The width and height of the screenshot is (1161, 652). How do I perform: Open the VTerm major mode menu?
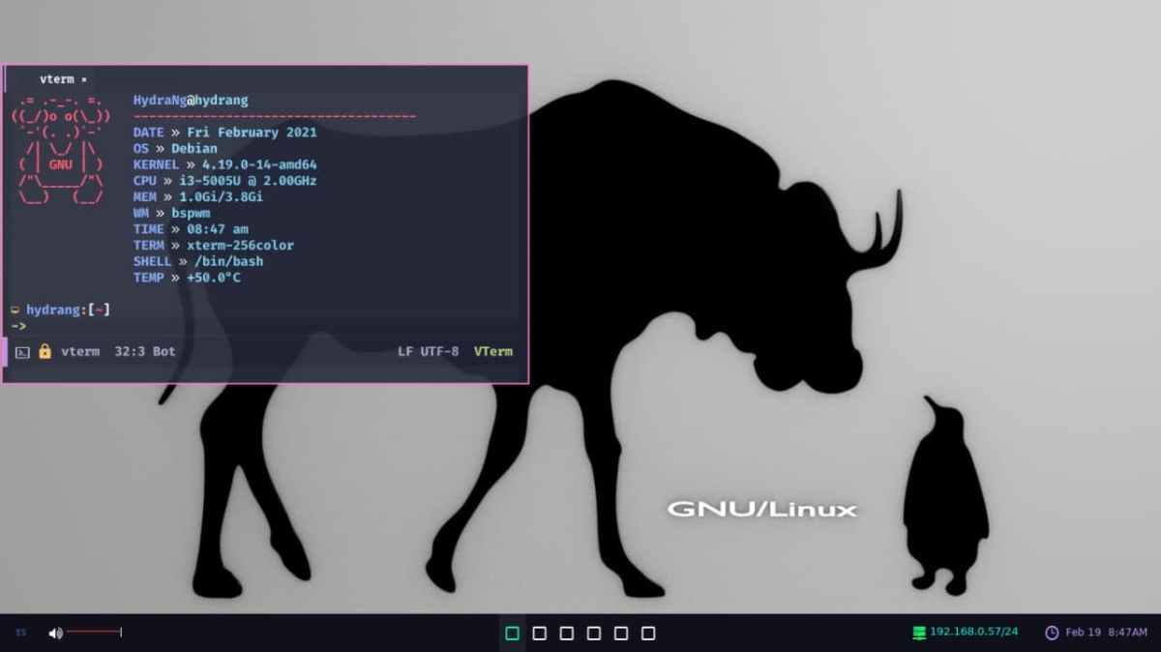coord(493,351)
